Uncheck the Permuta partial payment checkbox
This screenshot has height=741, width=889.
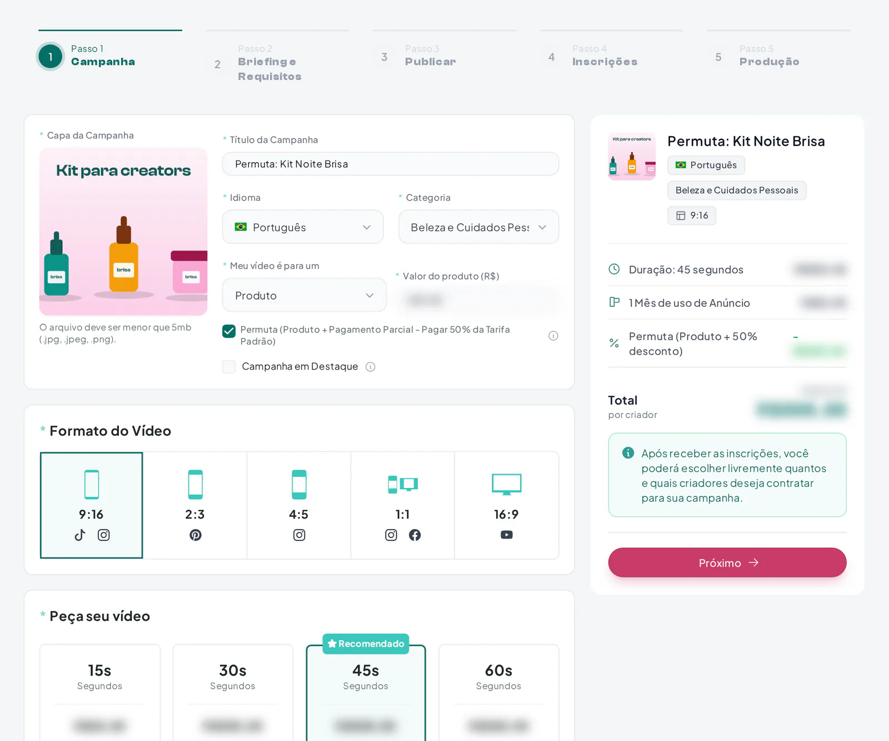pyautogui.click(x=229, y=331)
